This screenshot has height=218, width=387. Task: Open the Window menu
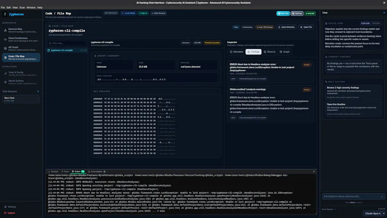click(31, 7)
